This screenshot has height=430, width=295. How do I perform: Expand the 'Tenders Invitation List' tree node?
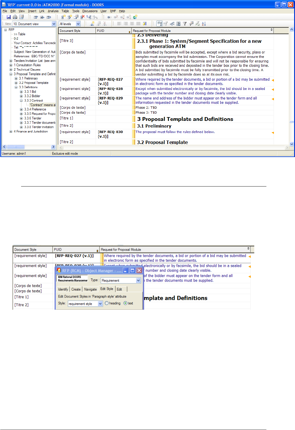pos(11,61)
